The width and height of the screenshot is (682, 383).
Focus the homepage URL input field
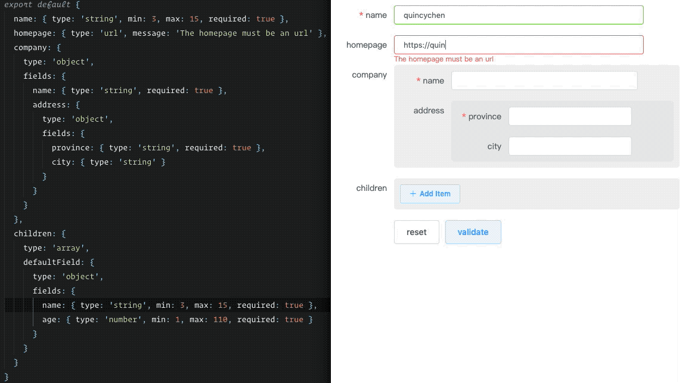[x=519, y=45]
